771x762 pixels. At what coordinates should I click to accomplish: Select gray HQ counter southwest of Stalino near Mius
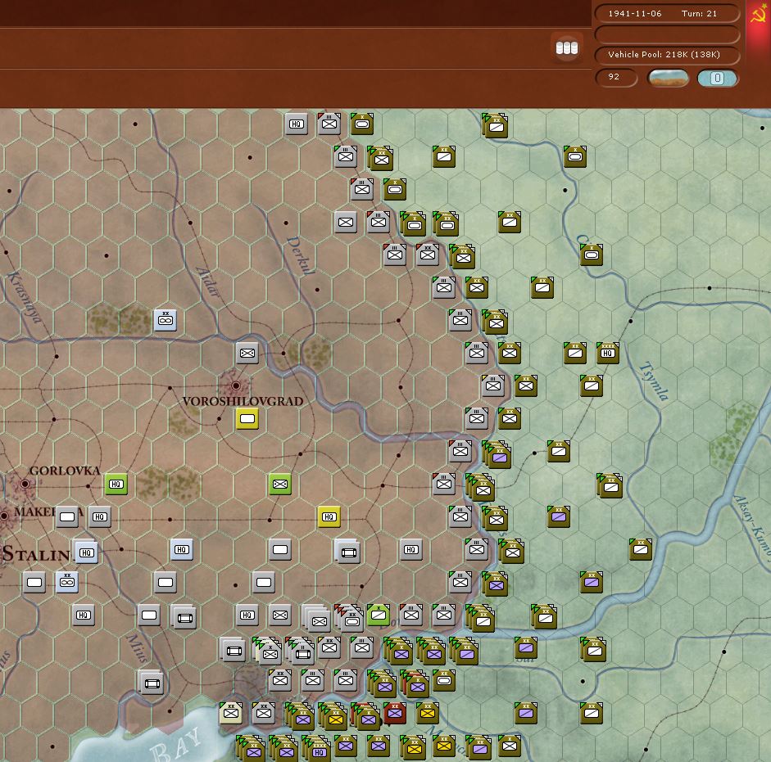83,615
